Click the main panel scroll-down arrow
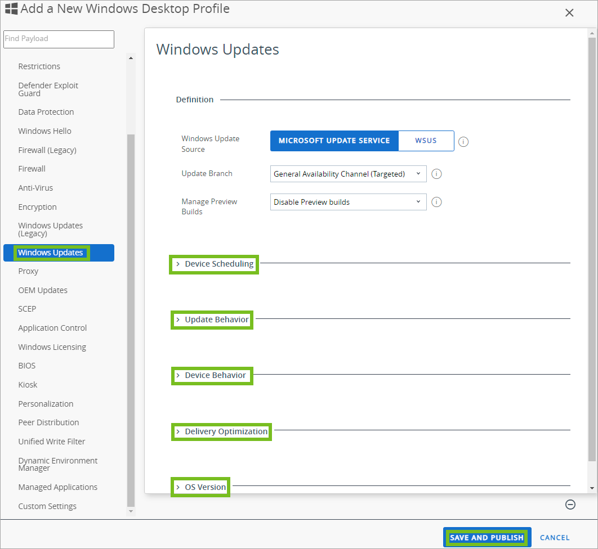The image size is (598, 549). coord(592,488)
